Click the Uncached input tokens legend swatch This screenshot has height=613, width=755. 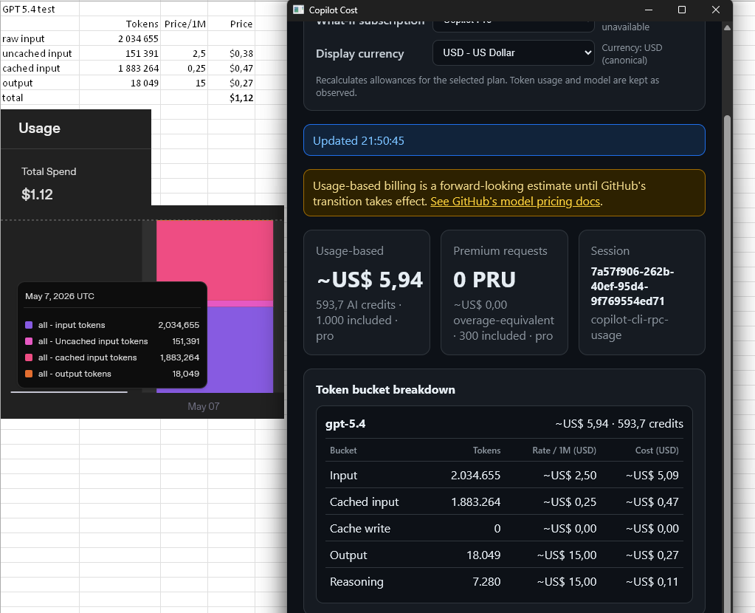click(x=29, y=341)
